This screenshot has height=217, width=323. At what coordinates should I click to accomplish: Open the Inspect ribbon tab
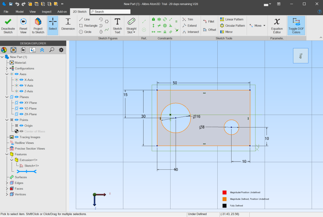coord(46,12)
